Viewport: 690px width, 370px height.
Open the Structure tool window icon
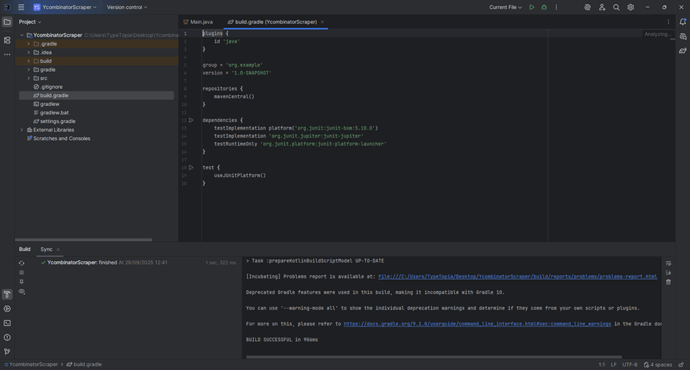pyautogui.click(x=7, y=40)
